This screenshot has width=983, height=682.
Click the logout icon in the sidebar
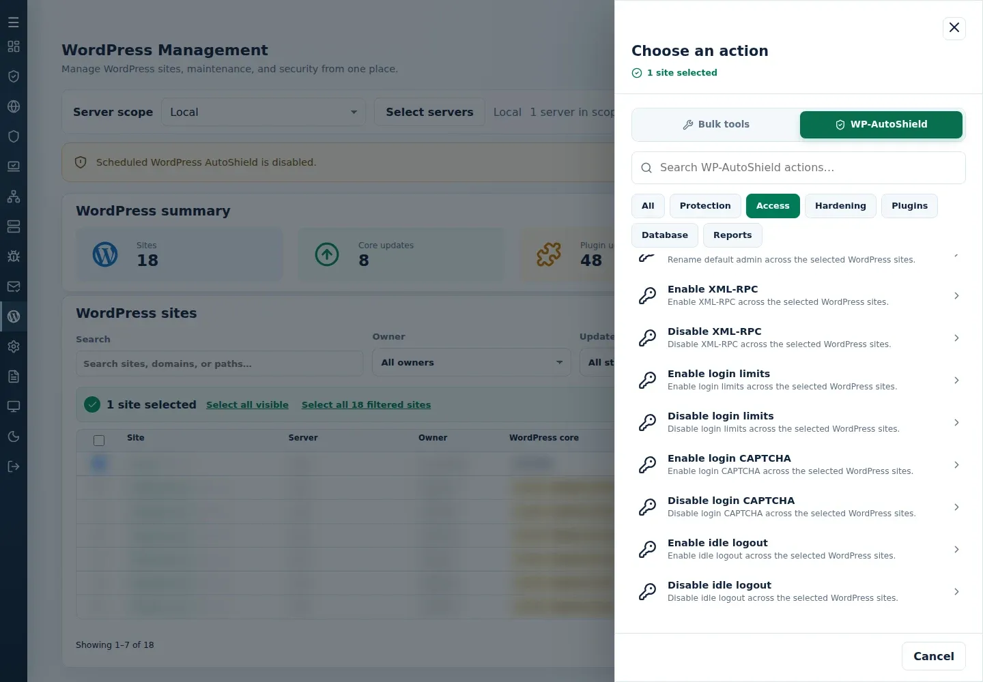pos(14,466)
